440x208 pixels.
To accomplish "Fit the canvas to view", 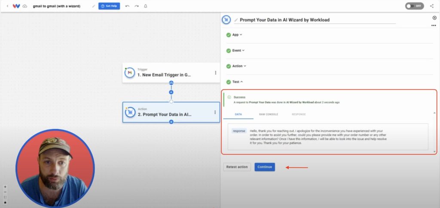I will click(x=5, y=197).
